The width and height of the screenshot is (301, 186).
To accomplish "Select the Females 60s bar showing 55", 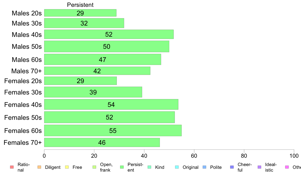I will pos(113,130).
